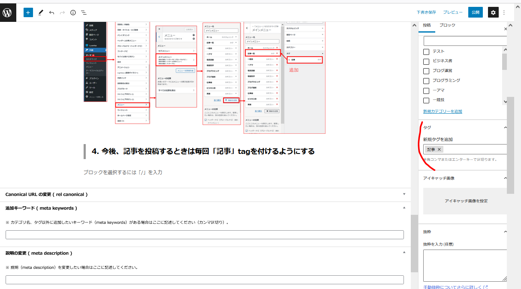Switch to the 投稿 tab
521x289 pixels.
pos(427,25)
